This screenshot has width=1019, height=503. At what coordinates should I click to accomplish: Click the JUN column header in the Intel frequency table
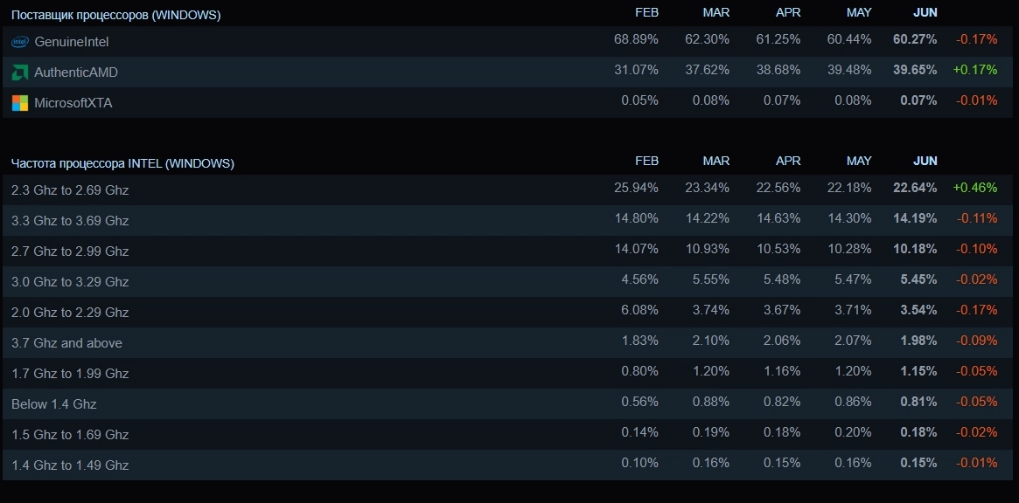pyautogui.click(x=925, y=161)
